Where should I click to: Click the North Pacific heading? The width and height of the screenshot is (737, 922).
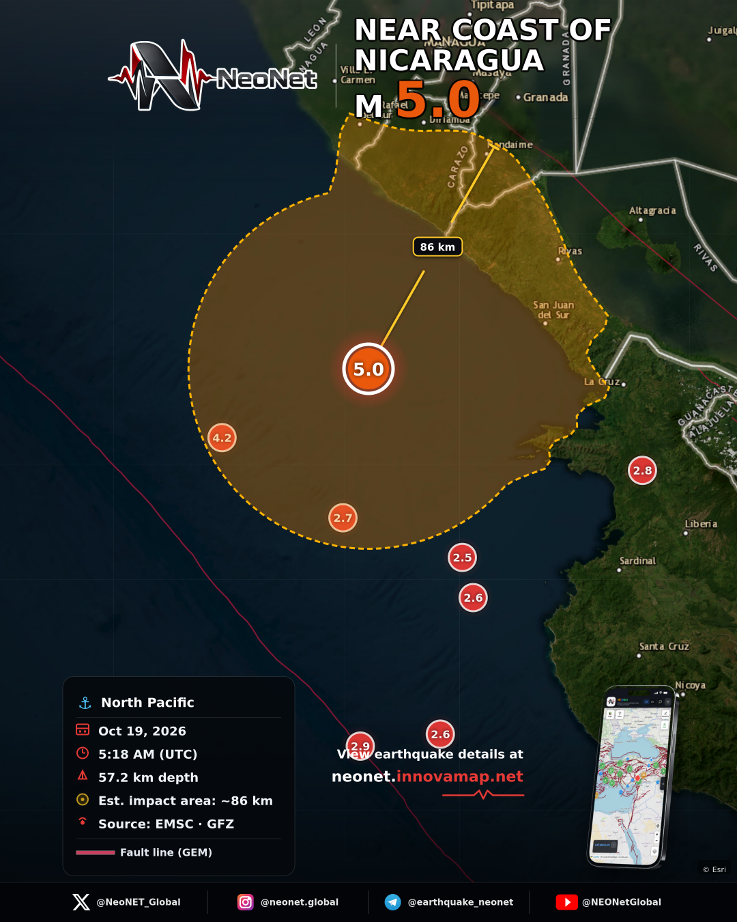[148, 703]
